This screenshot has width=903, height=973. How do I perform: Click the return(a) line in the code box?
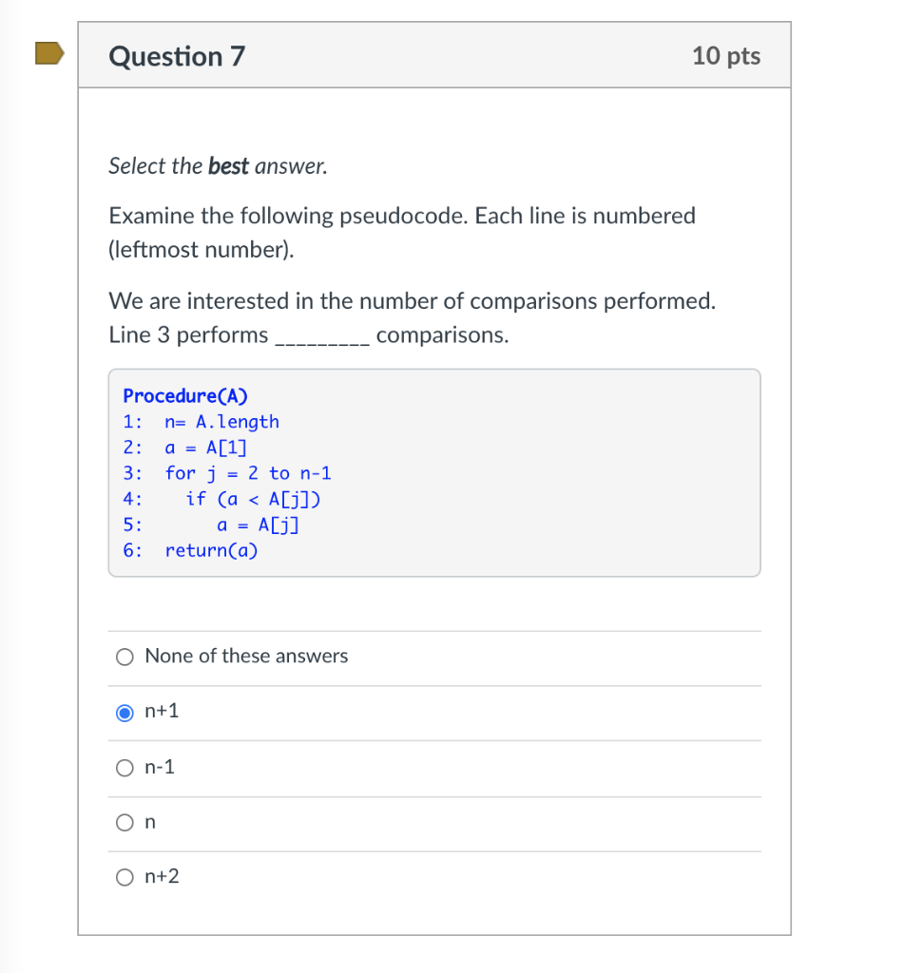click(x=211, y=550)
